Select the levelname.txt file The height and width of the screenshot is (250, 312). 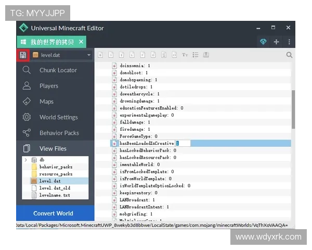pos(55,195)
